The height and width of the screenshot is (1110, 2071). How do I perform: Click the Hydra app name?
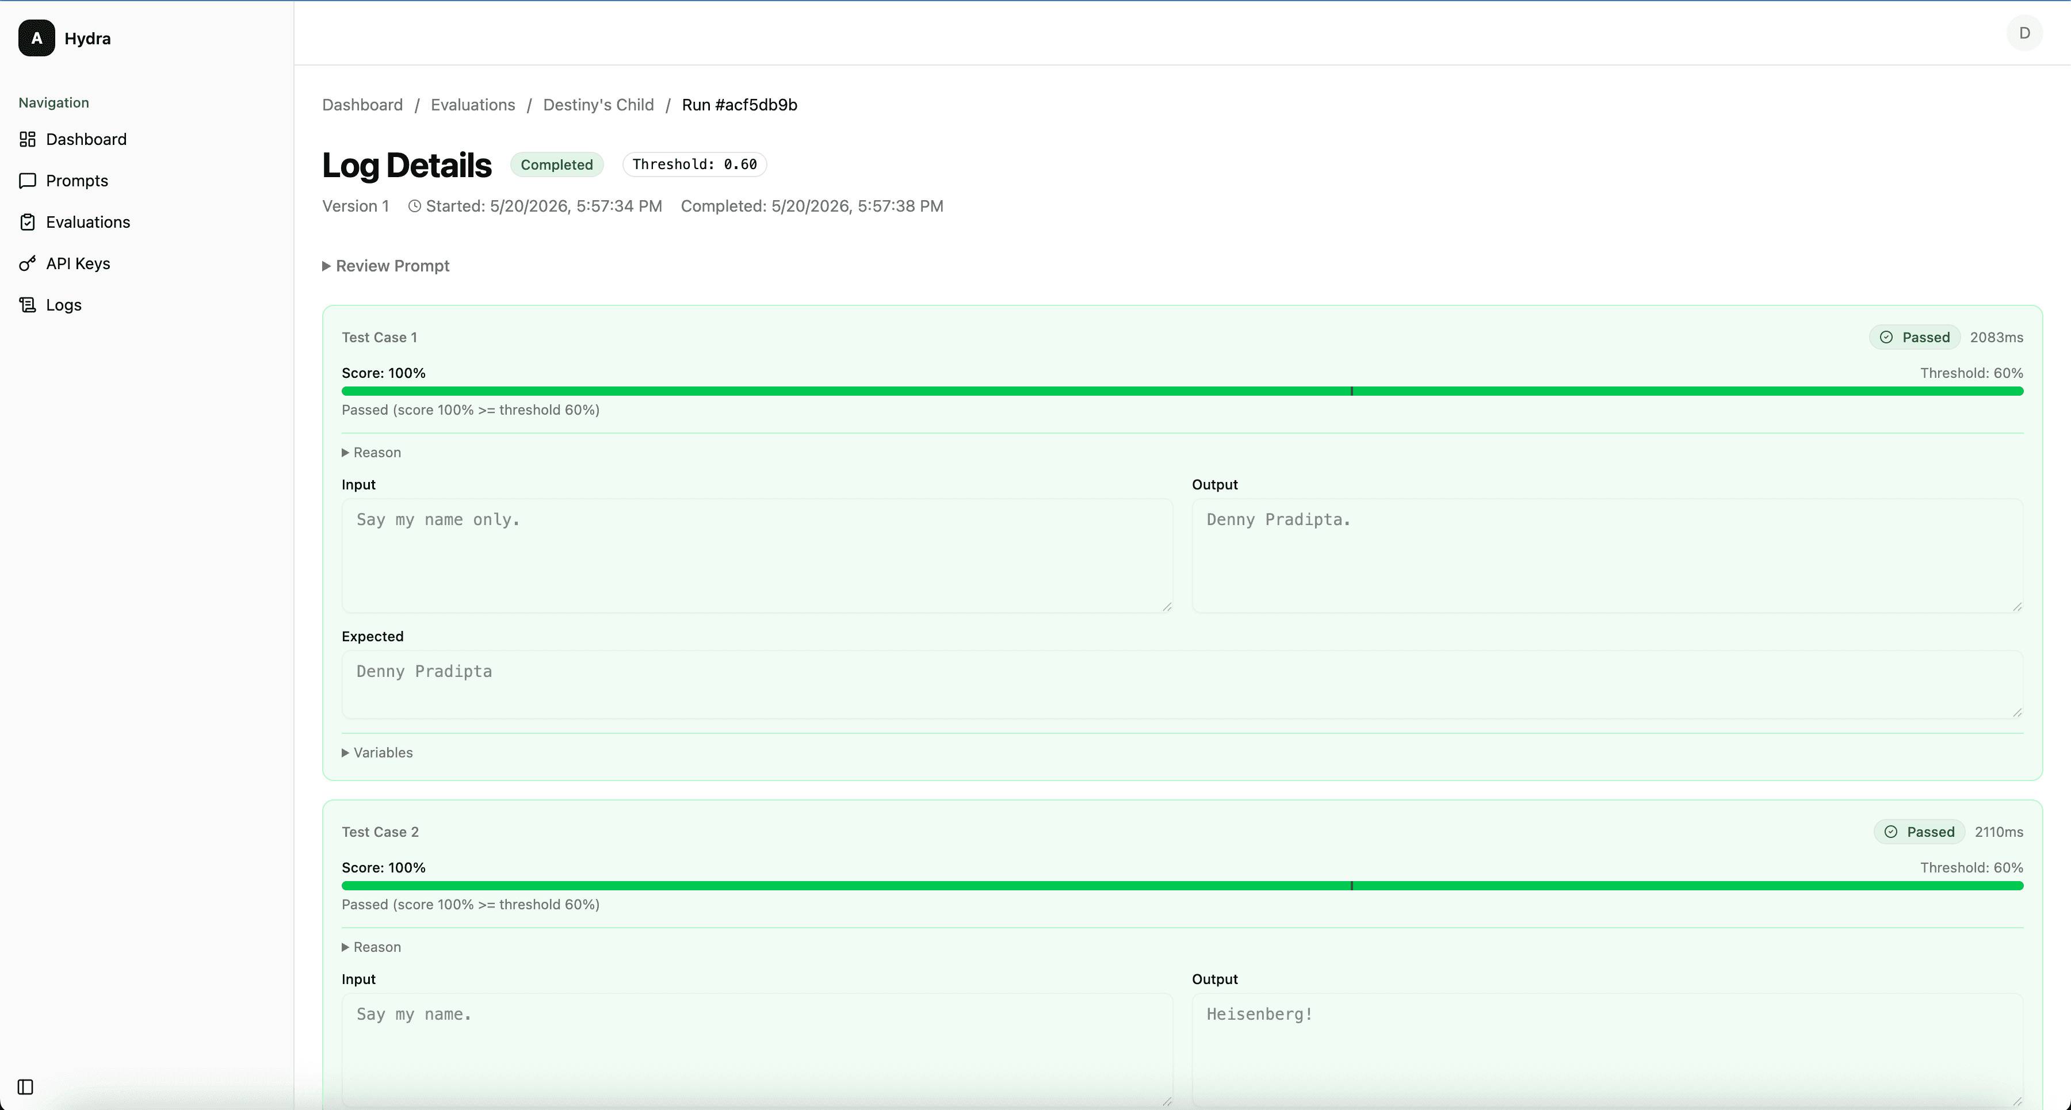coord(87,39)
